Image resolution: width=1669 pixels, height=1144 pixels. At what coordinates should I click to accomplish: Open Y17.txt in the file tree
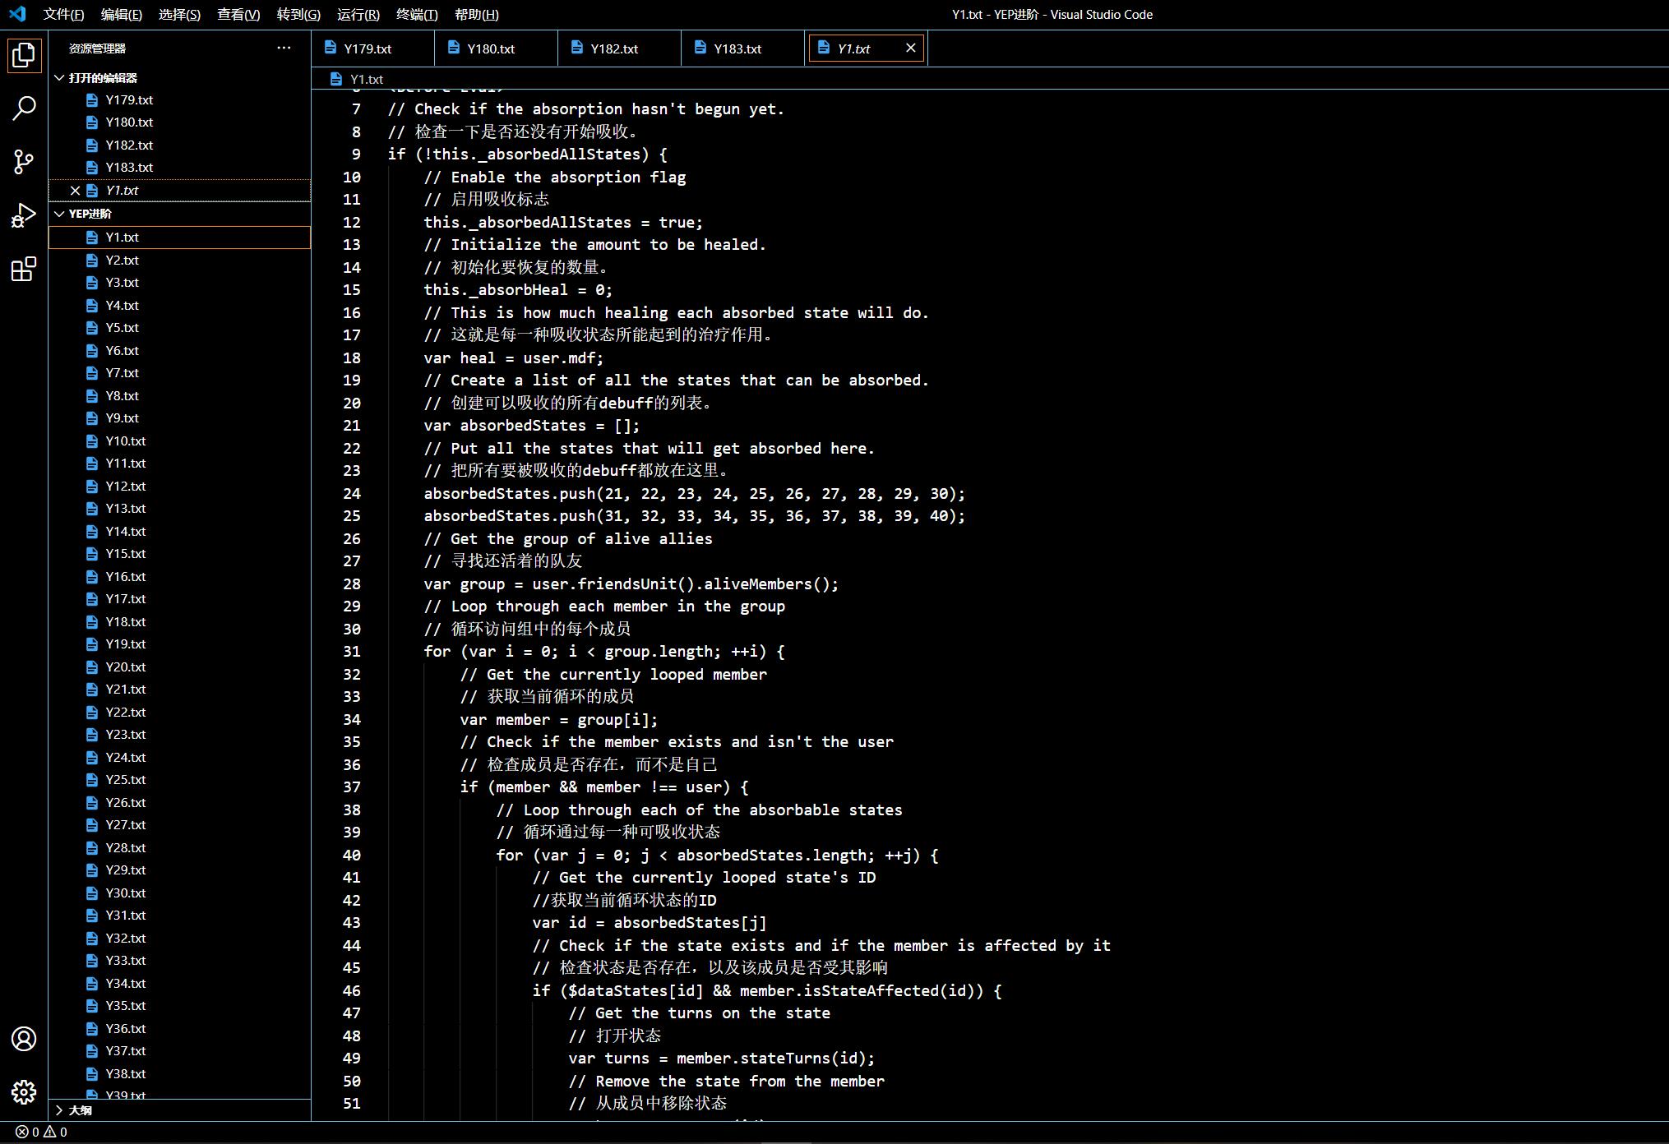pyautogui.click(x=179, y=598)
